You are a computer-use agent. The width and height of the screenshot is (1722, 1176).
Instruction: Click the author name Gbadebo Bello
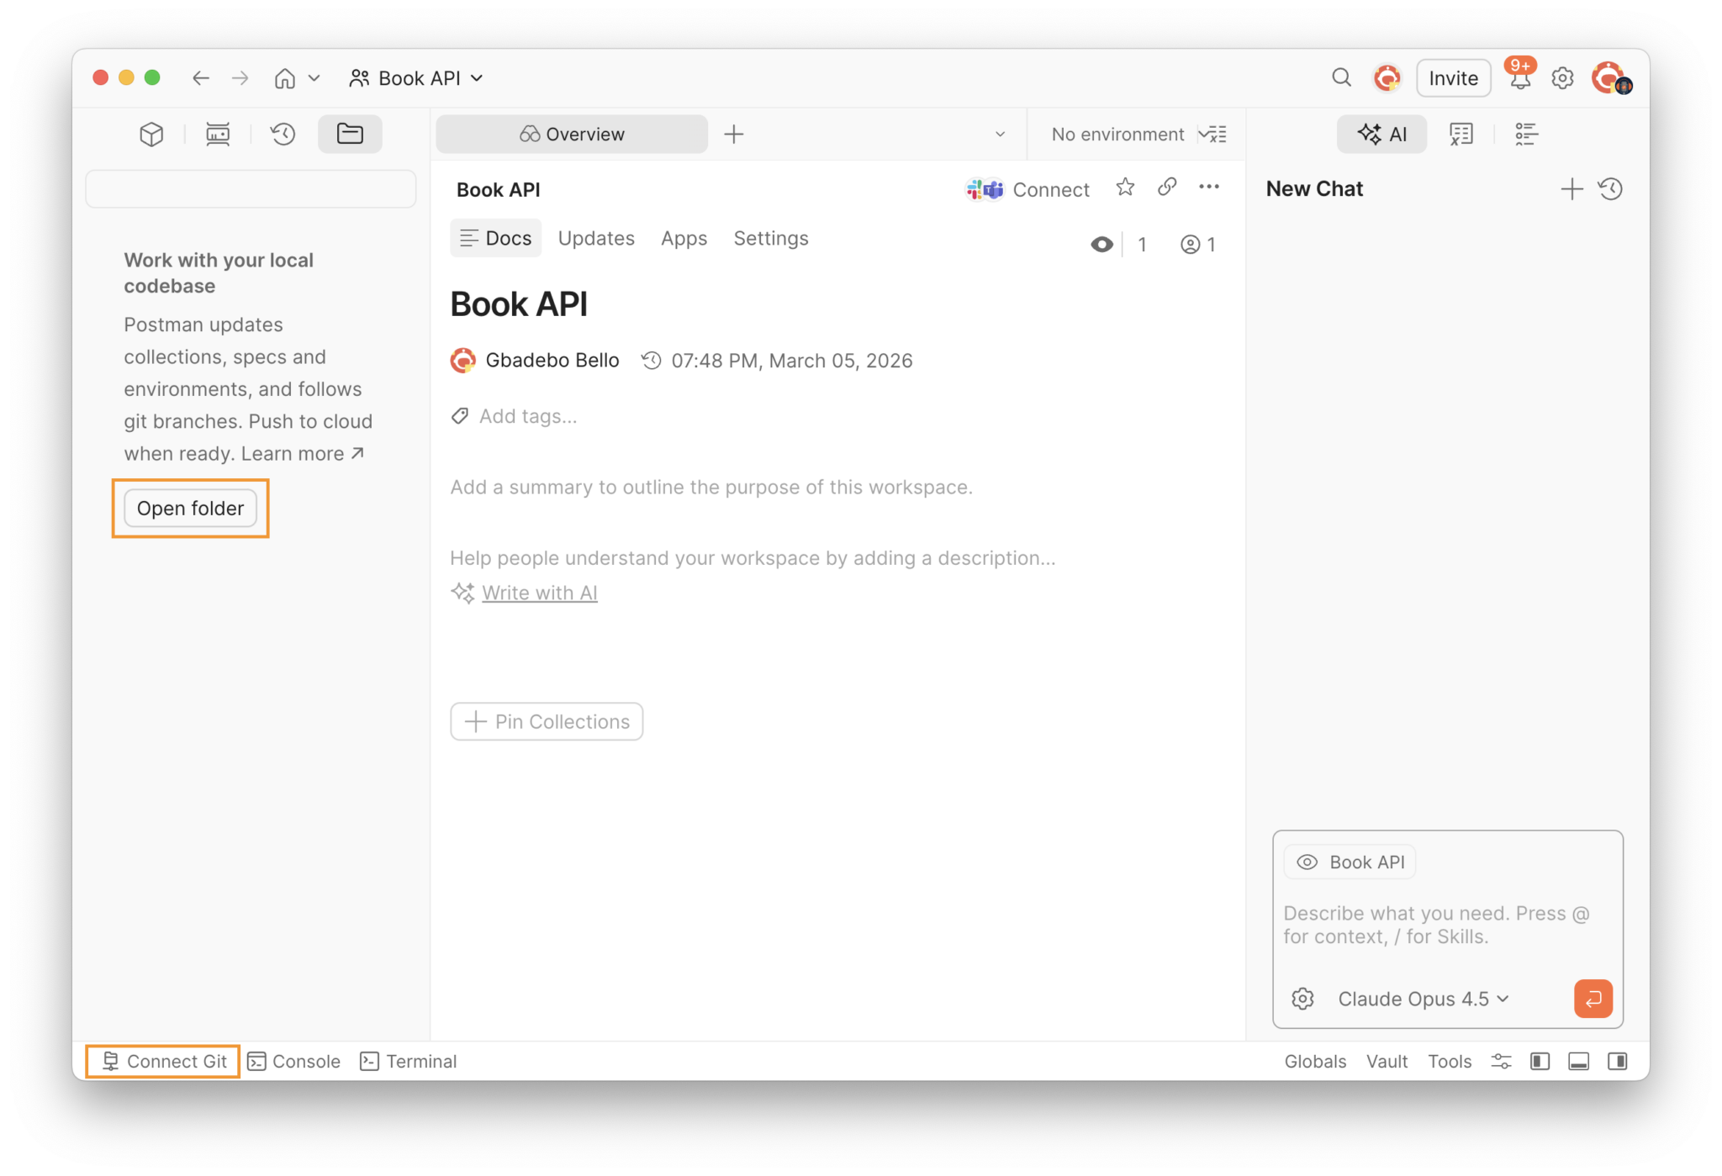click(552, 361)
